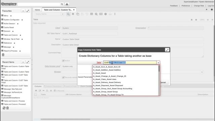Select A_Asset_Group_Acct_Asset Group Accounting
The width and height of the screenshot is (215, 121).
coord(113,89)
